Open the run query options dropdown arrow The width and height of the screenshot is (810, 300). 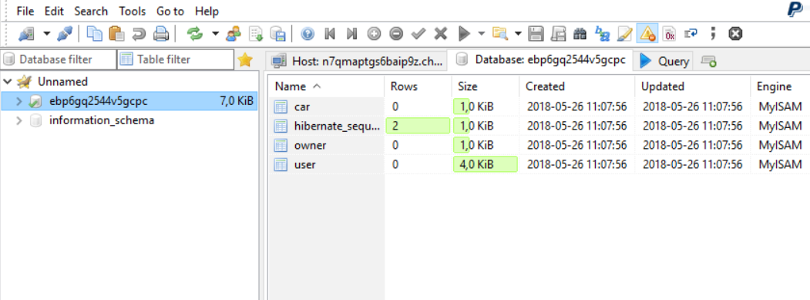(x=482, y=34)
